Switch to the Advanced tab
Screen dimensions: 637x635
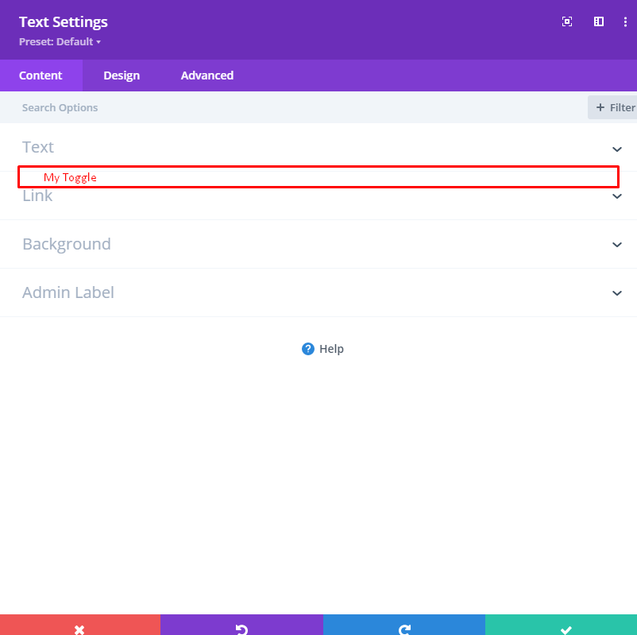207,76
